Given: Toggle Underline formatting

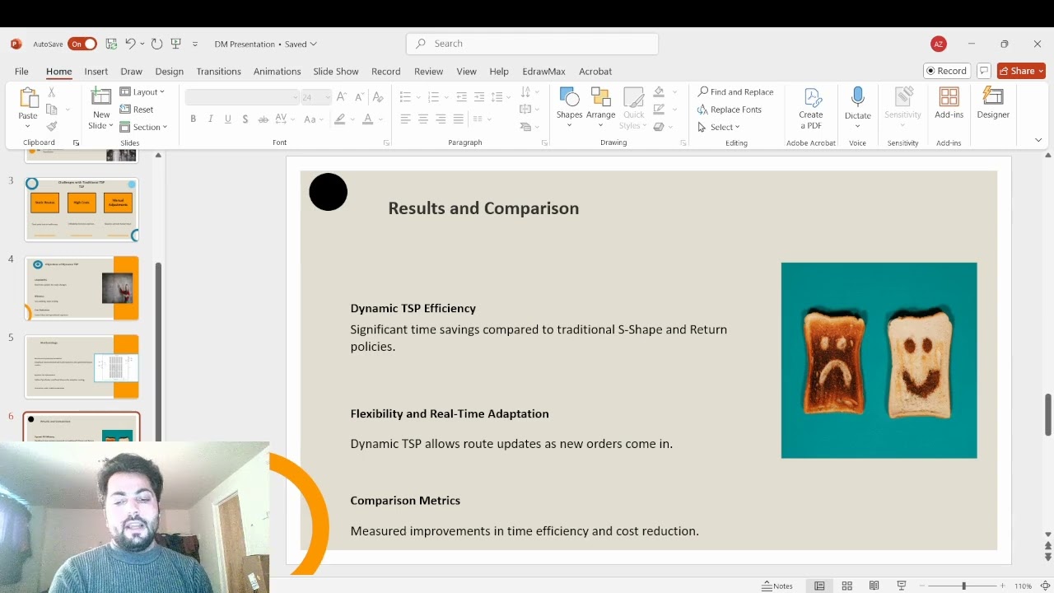Looking at the screenshot, I should (227, 119).
